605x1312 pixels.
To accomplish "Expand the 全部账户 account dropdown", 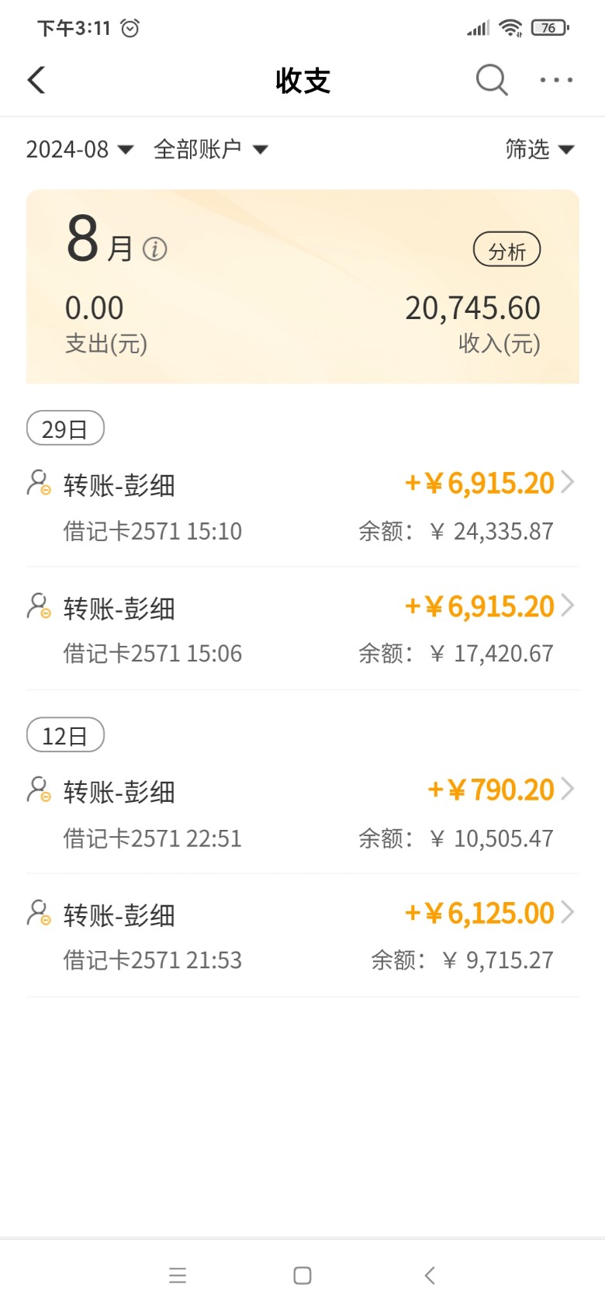I will [210, 149].
